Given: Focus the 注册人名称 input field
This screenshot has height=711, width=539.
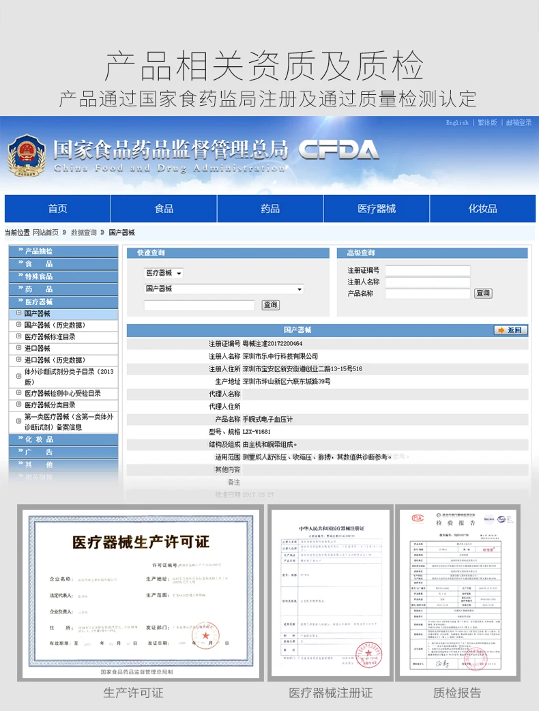Looking at the screenshot, I should 428,282.
